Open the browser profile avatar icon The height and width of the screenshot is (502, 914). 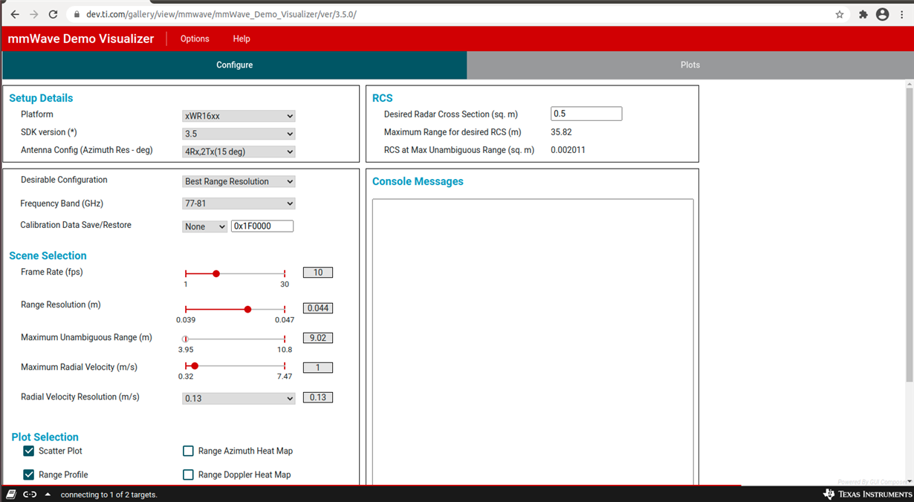pos(882,14)
